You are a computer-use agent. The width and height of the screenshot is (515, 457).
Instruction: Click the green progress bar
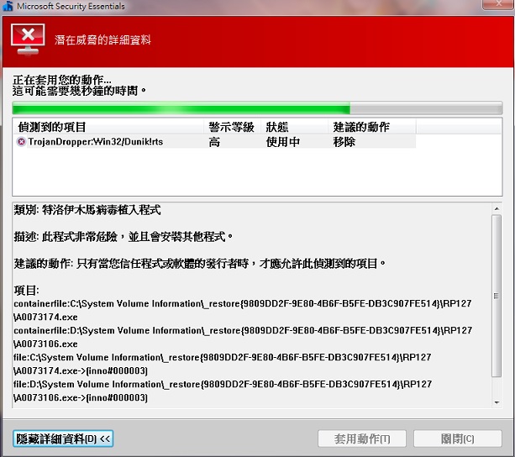pos(257,108)
